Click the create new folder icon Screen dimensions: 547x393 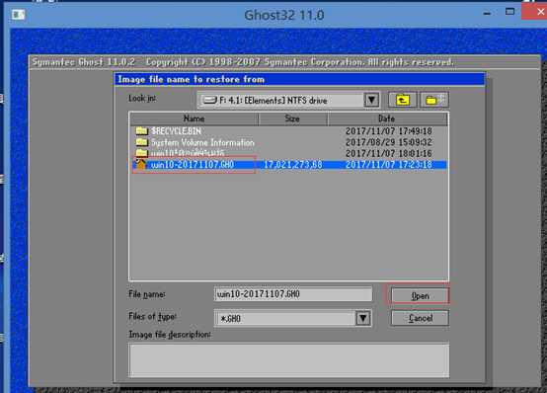(434, 100)
